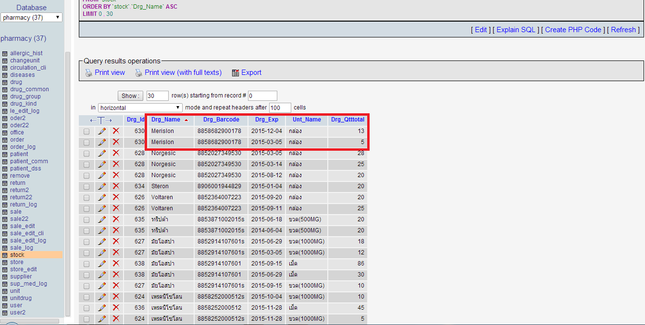Click the table icon next to allergic_hist

coord(5,53)
